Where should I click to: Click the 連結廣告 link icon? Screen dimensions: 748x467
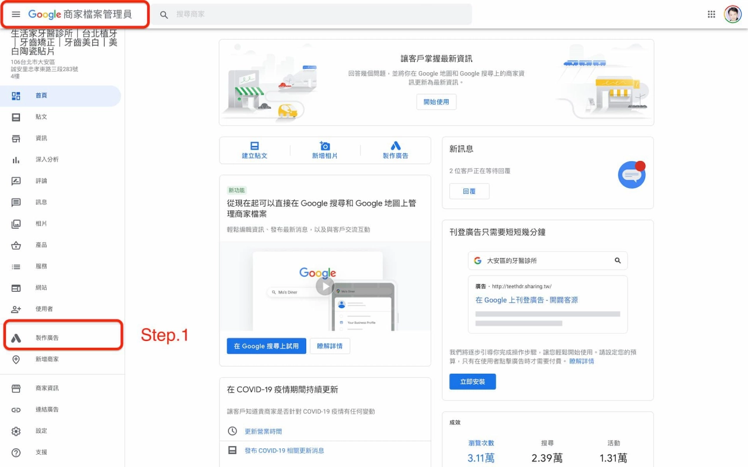pos(16,410)
